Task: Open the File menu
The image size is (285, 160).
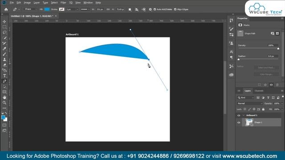Action: pos(12,3)
